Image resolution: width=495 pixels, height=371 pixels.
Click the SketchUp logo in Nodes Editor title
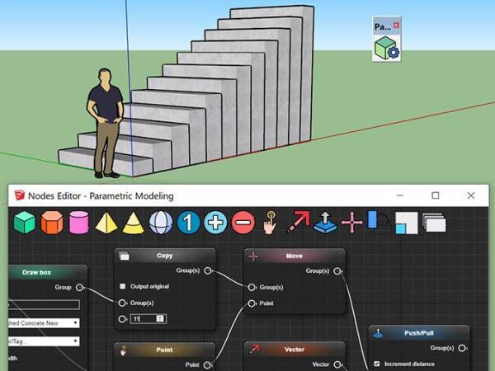pos(20,195)
